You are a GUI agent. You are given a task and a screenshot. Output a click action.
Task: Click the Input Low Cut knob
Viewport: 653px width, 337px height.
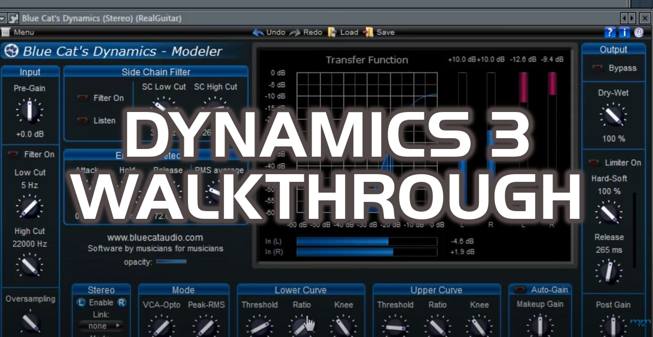point(29,207)
